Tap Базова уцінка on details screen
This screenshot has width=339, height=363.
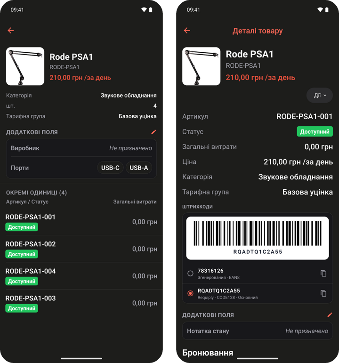coord(307,192)
